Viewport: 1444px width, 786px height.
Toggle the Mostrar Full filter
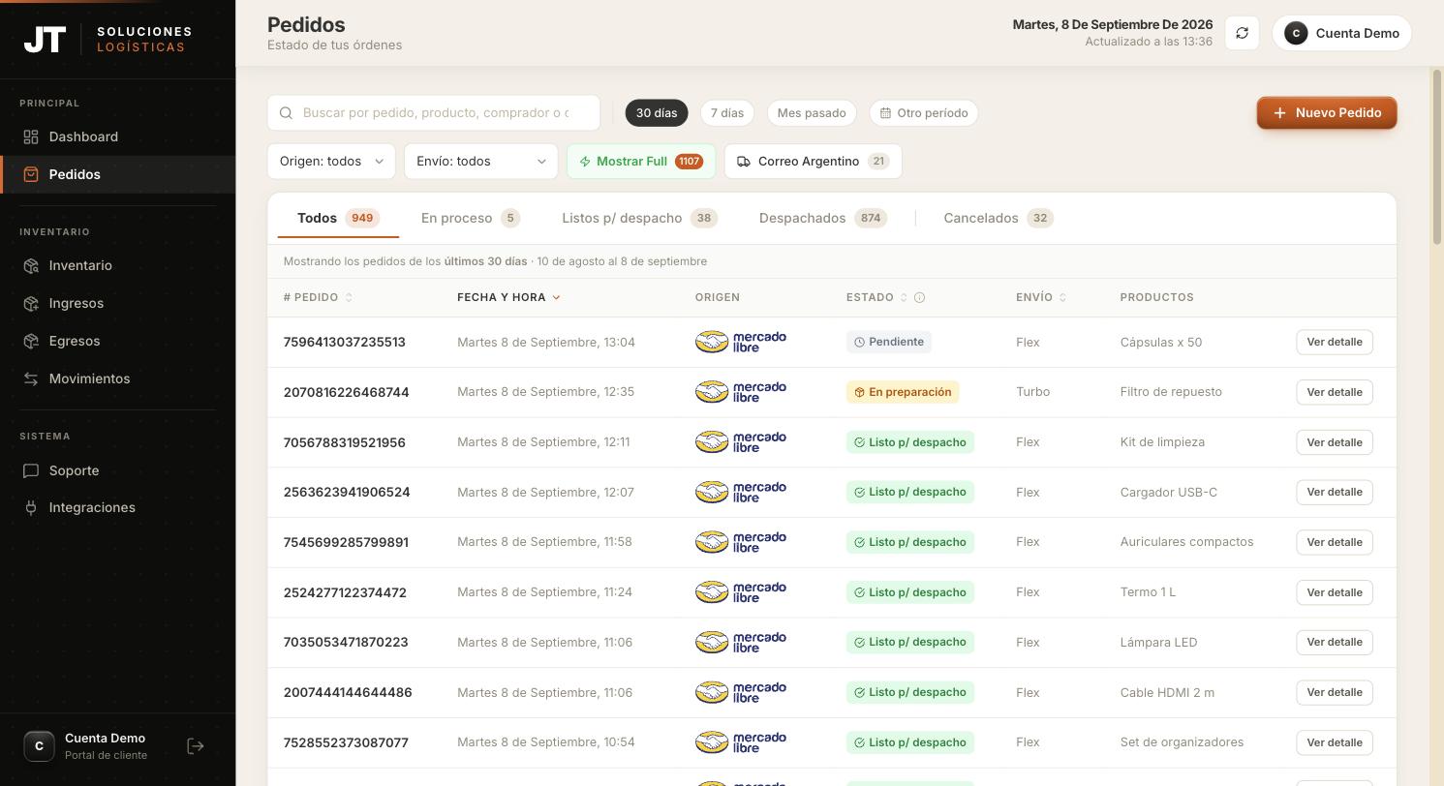(641, 162)
